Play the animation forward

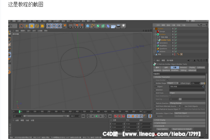97,116
